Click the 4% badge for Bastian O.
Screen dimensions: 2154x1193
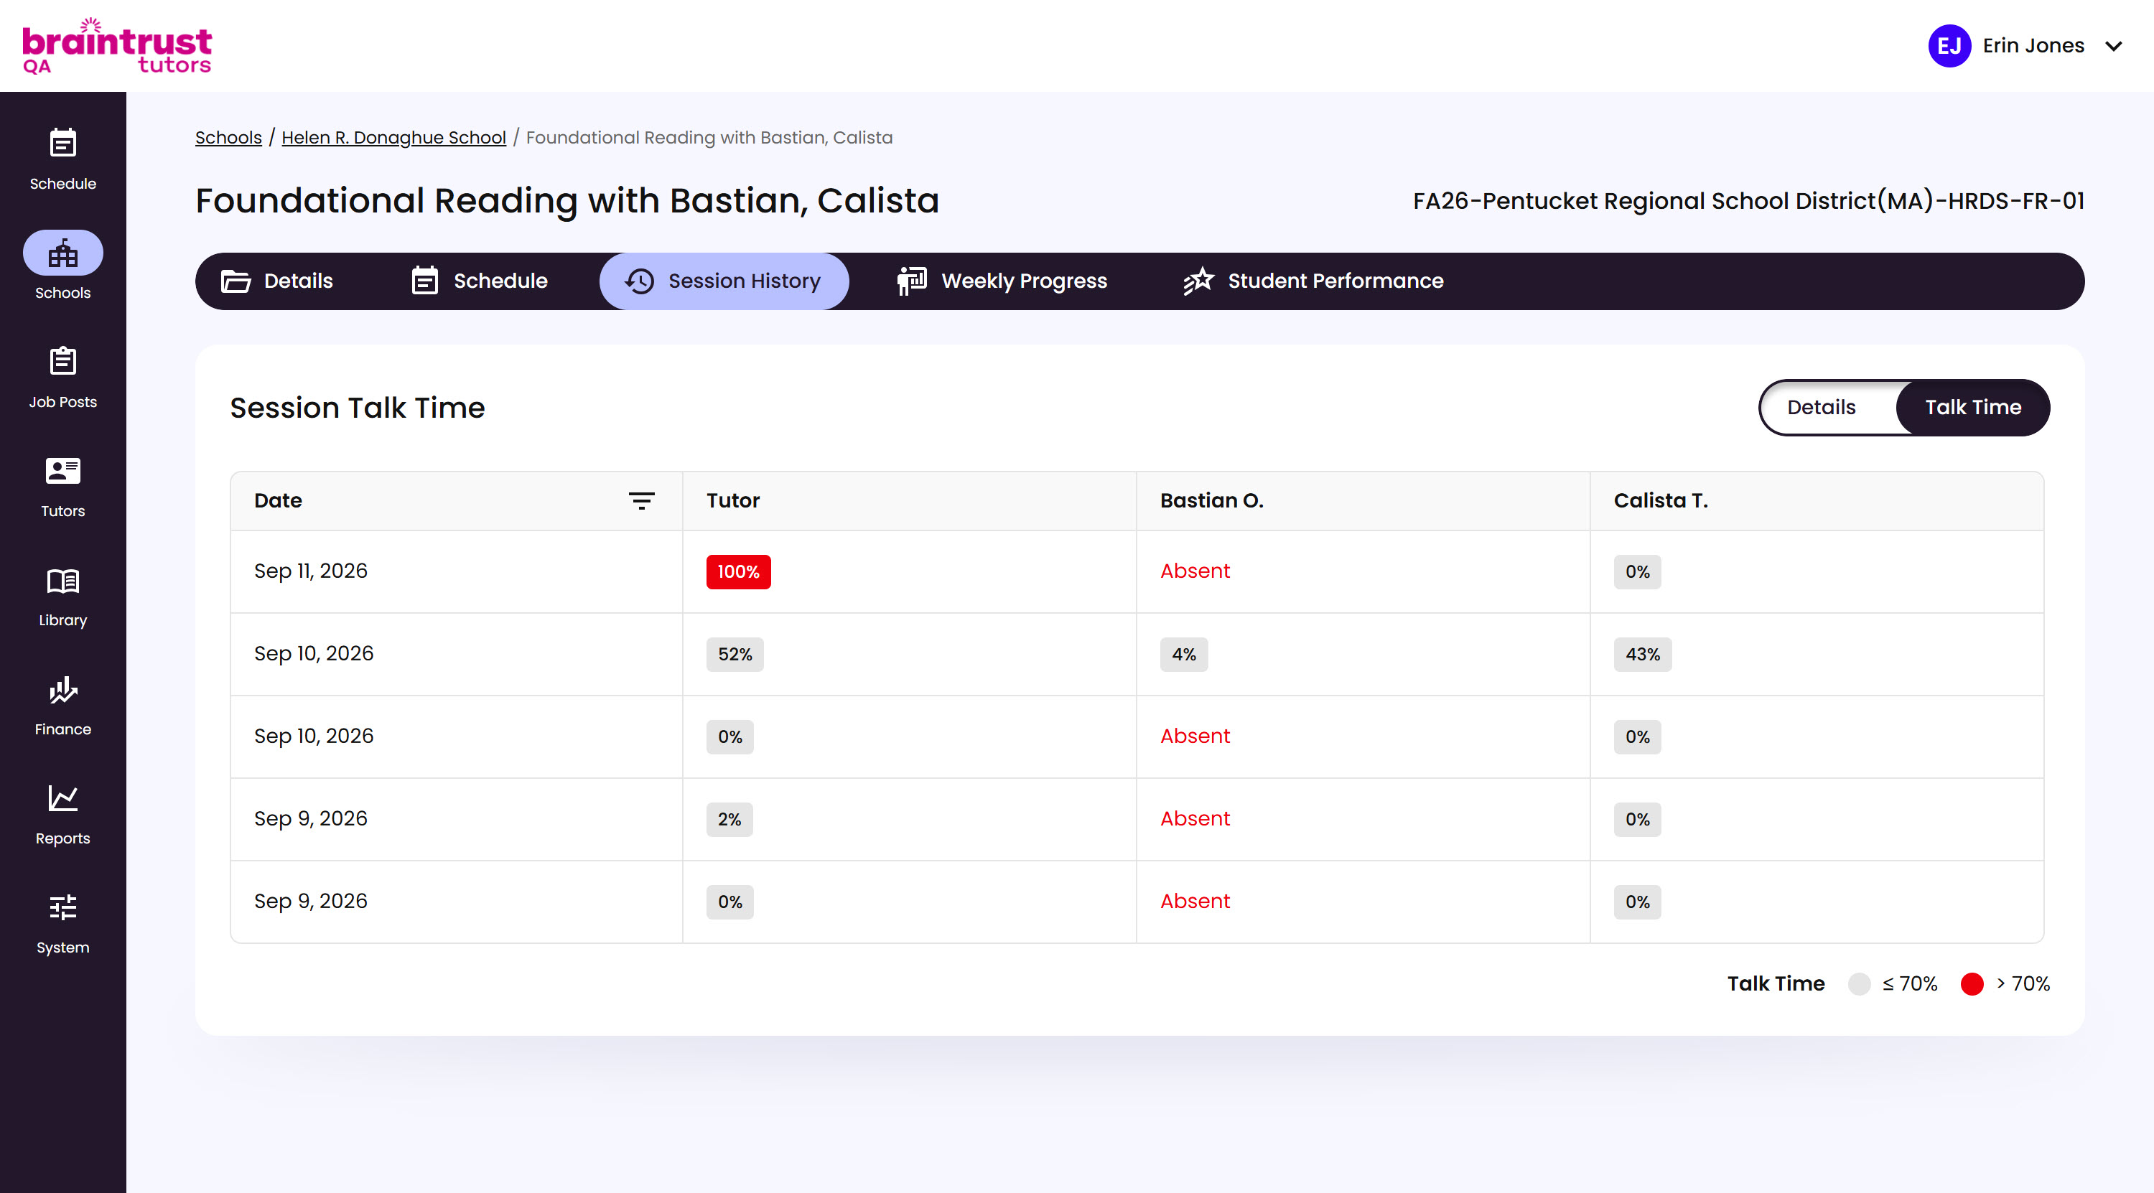[1183, 654]
